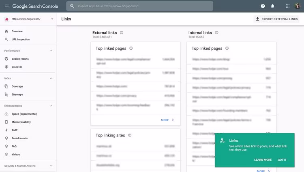Click the Discover asterisk icon
304x172 pixels.
(6, 67)
